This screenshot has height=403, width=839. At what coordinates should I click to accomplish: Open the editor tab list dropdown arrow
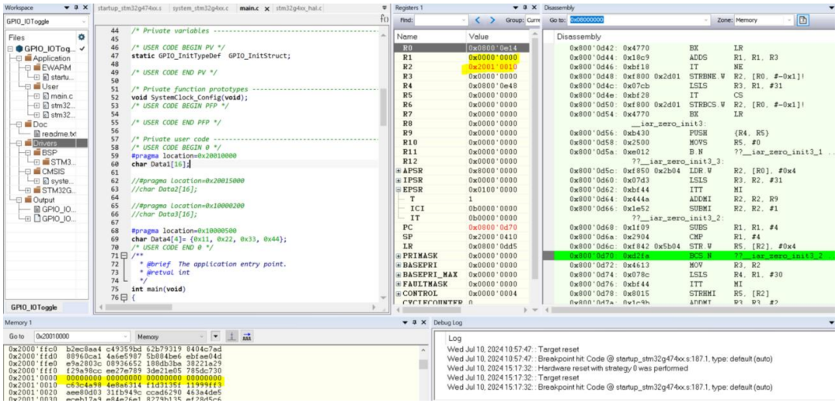(x=384, y=8)
